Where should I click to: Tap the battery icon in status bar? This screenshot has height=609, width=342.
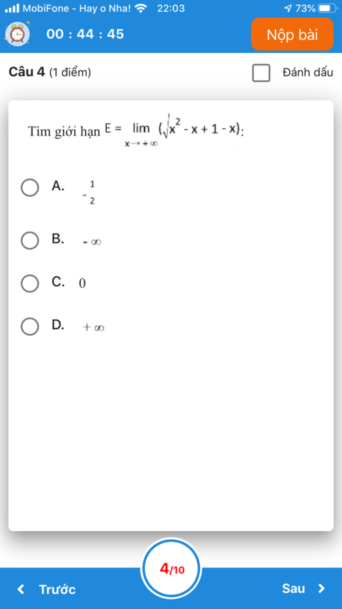coord(327,8)
